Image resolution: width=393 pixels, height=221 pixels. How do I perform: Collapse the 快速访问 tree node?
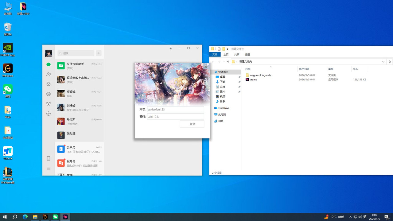212,72
